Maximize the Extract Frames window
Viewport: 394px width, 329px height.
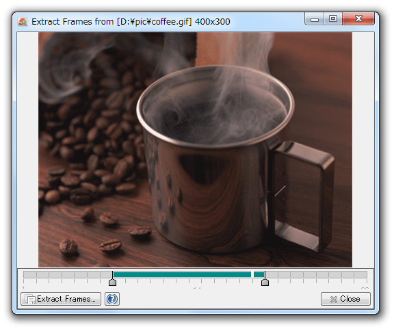click(x=333, y=19)
